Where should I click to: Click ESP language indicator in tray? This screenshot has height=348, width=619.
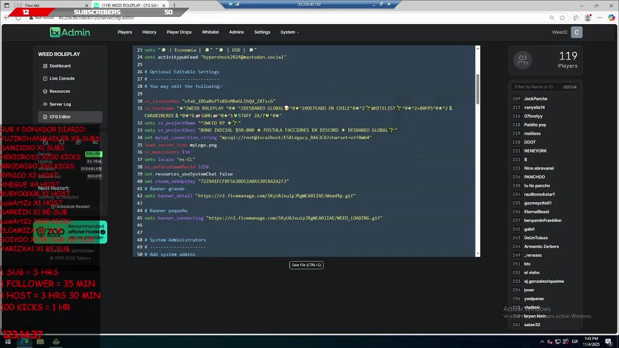pos(575,342)
